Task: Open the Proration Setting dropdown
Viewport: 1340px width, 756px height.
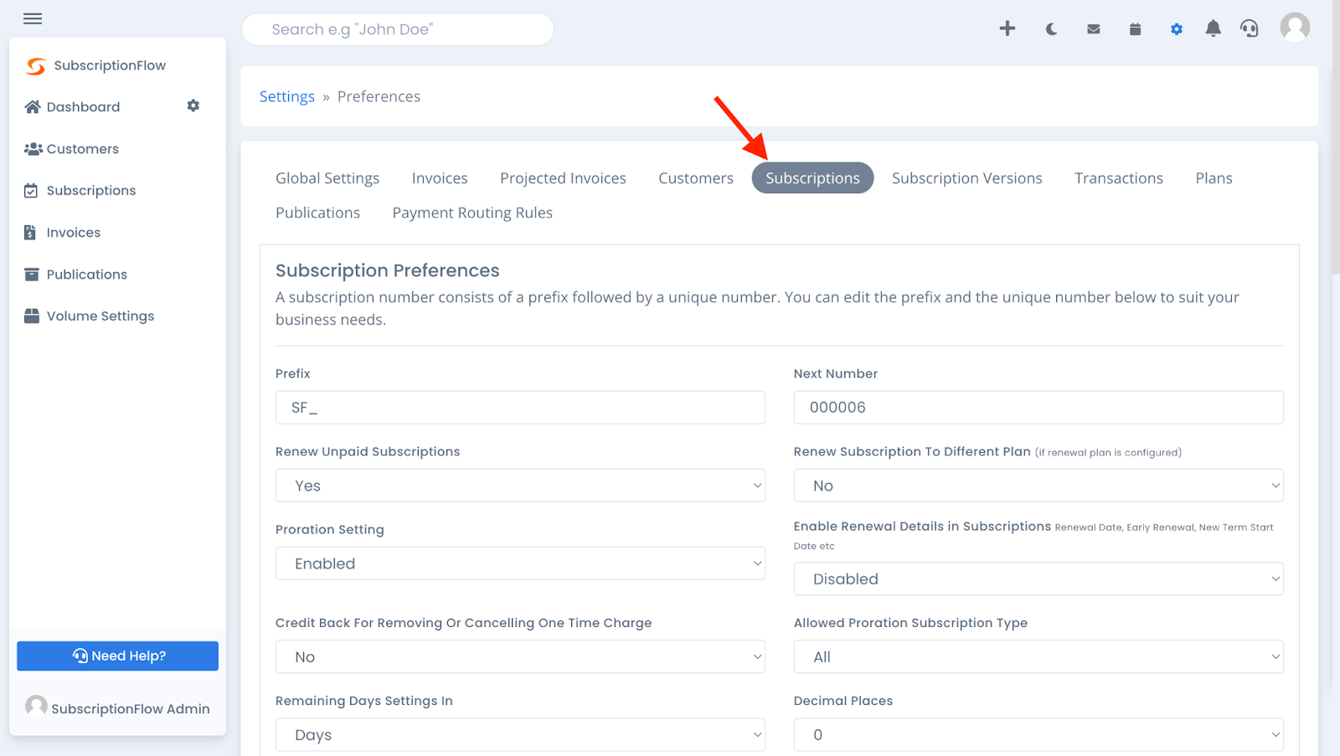Action: (x=520, y=563)
